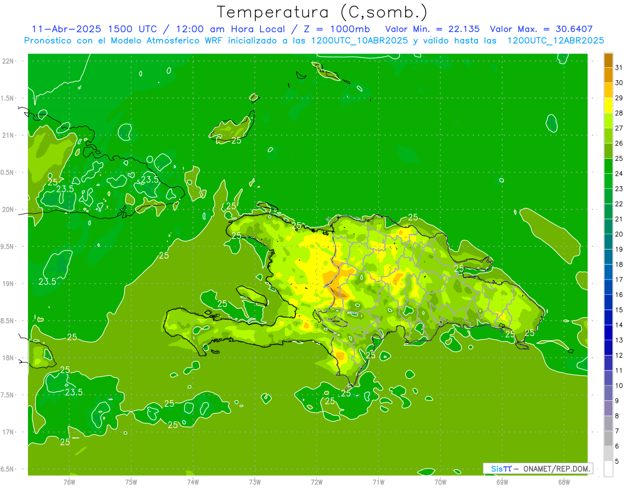Click the dark blue legend swatch between 13 and 14
This screenshot has width=633, height=489.
coord(608,333)
